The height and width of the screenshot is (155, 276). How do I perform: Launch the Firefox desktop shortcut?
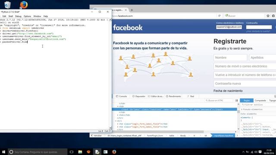click(24, 5)
